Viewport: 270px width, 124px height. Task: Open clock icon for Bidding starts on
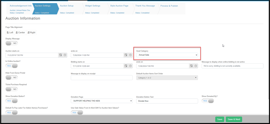tap(130, 66)
